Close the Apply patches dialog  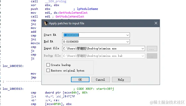pyautogui.click(x=156, y=23)
